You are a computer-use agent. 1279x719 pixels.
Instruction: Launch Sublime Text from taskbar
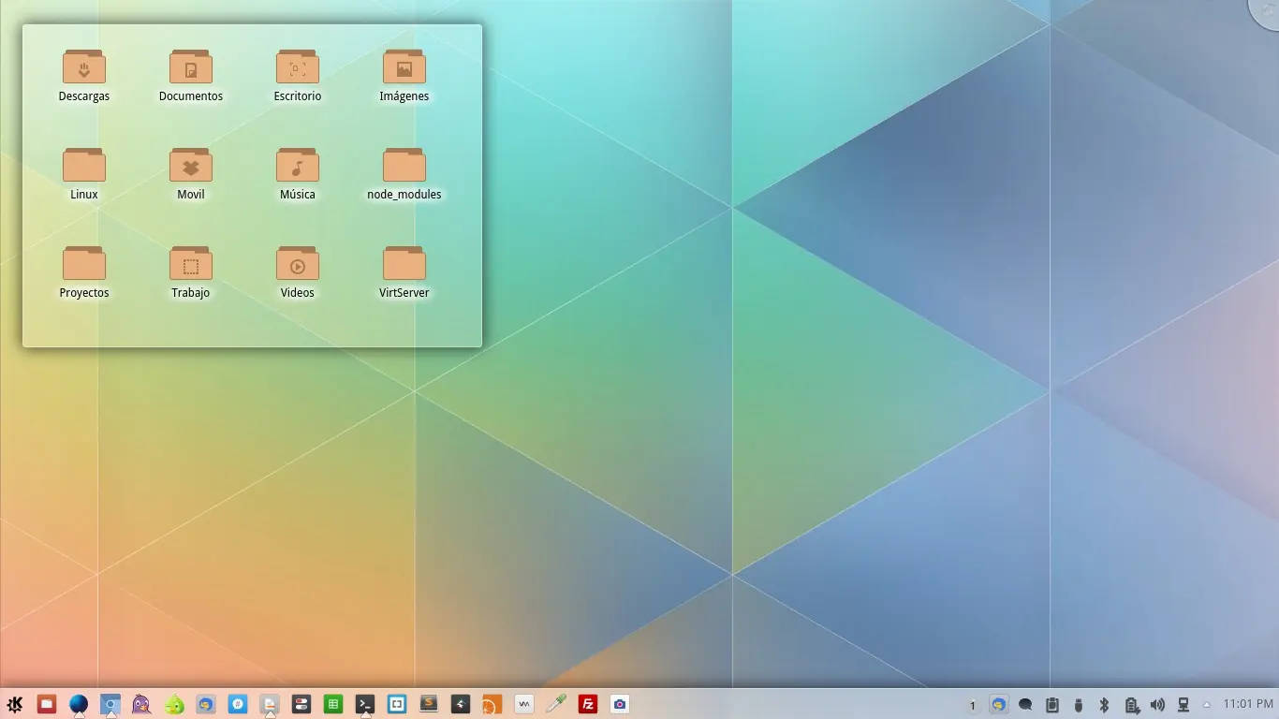[429, 704]
